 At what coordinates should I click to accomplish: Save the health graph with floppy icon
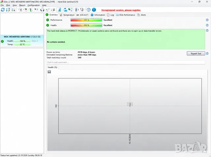49,72
